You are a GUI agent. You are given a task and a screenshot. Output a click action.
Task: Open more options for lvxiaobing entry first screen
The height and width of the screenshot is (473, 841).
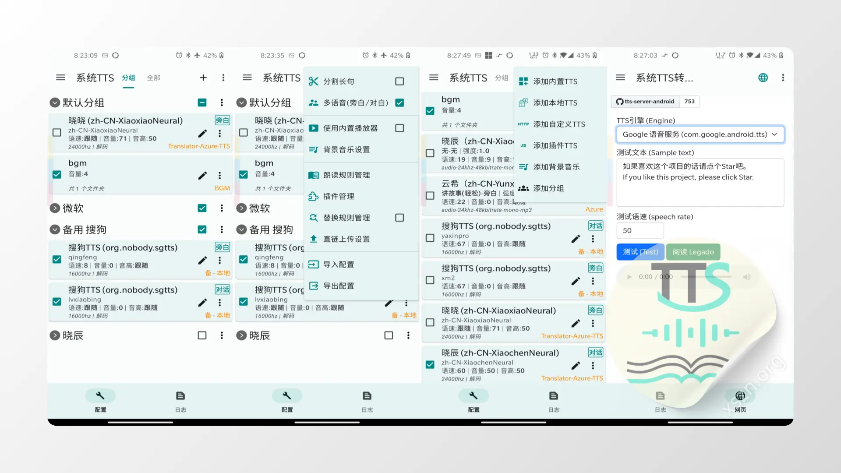pyautogui.click(x=220, y=303)
